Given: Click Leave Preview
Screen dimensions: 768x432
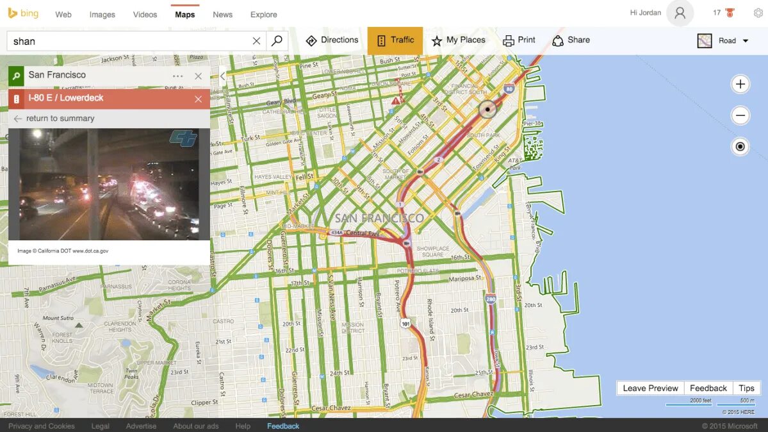Looking at the screenshot, I should (x=650, y=388).
